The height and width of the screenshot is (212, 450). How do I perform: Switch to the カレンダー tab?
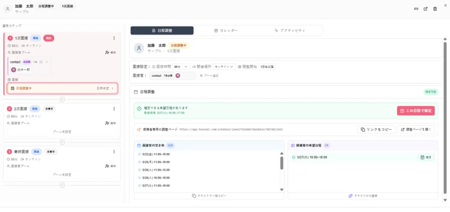(226, 31)
